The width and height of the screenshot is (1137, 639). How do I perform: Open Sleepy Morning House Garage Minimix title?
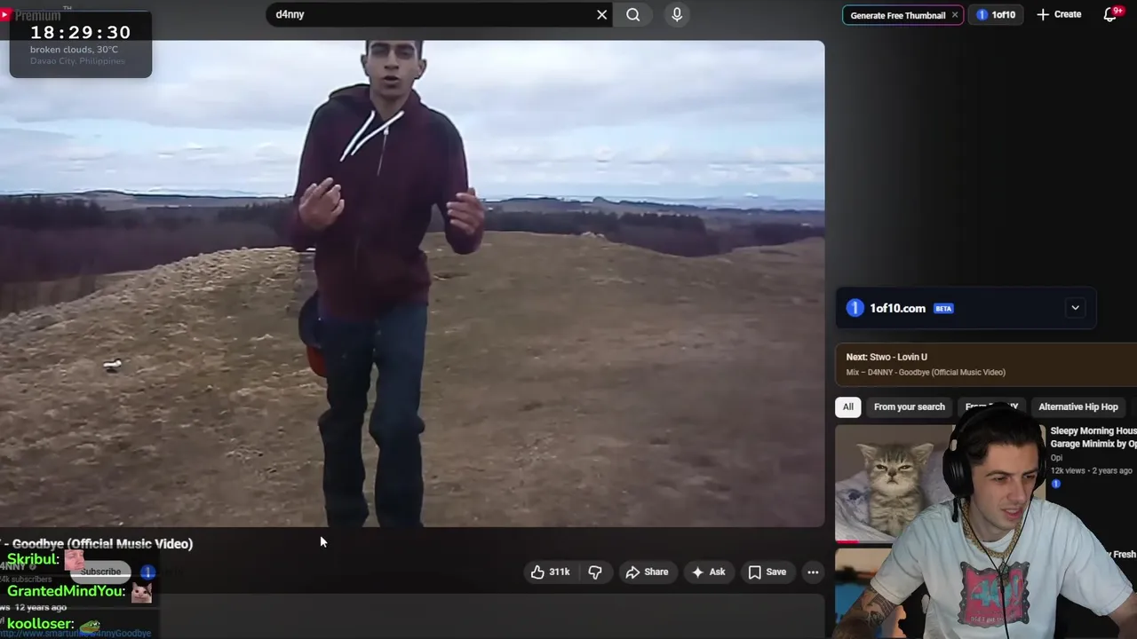[x=1093, y=437]
